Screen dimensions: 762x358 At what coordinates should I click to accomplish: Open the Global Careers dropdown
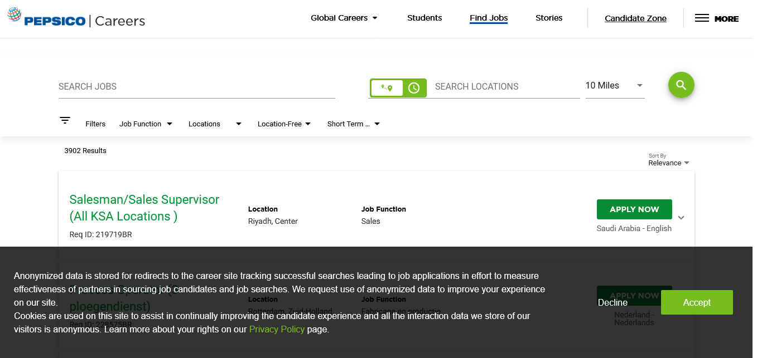point(344,18)
